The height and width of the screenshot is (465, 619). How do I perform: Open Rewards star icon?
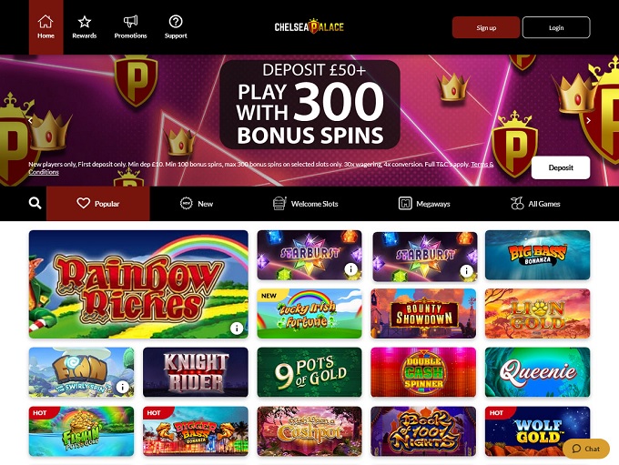click(84, 21)
